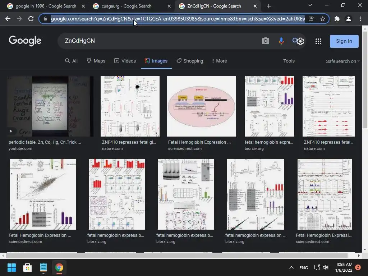
Task: Click 'periodic table. Zn, Cd, Hg, Cn.Trick' link
Action: point(45,142)
